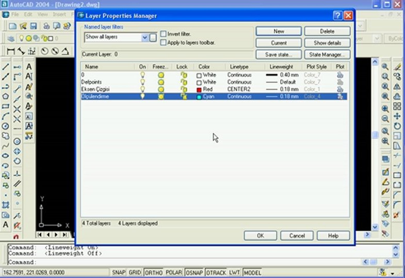The height and width of the screenshot is (278, 405).
Task: Set selected layer with Current button
Action: pyautogui.click(x=279, y=43)
